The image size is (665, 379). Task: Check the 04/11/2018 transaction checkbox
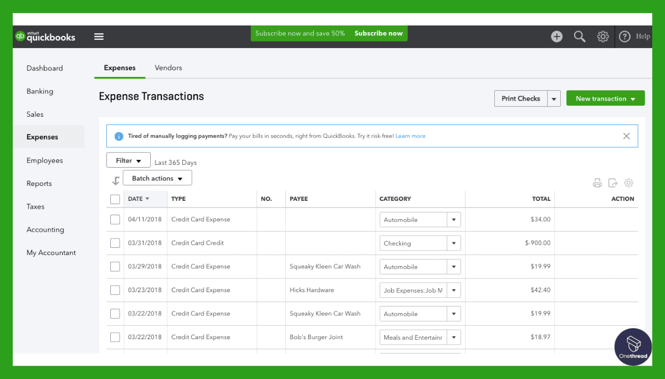115,220
